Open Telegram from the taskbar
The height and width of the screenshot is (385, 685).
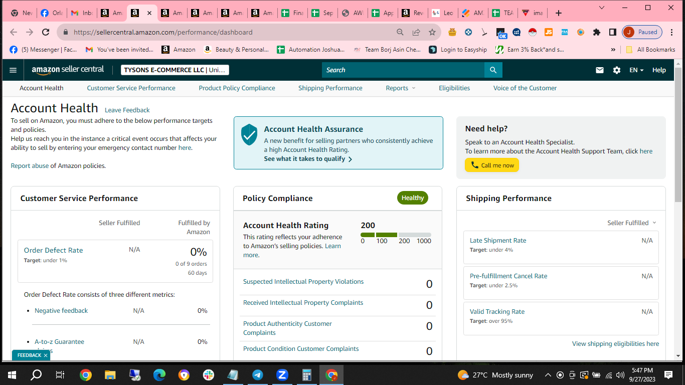258,375
